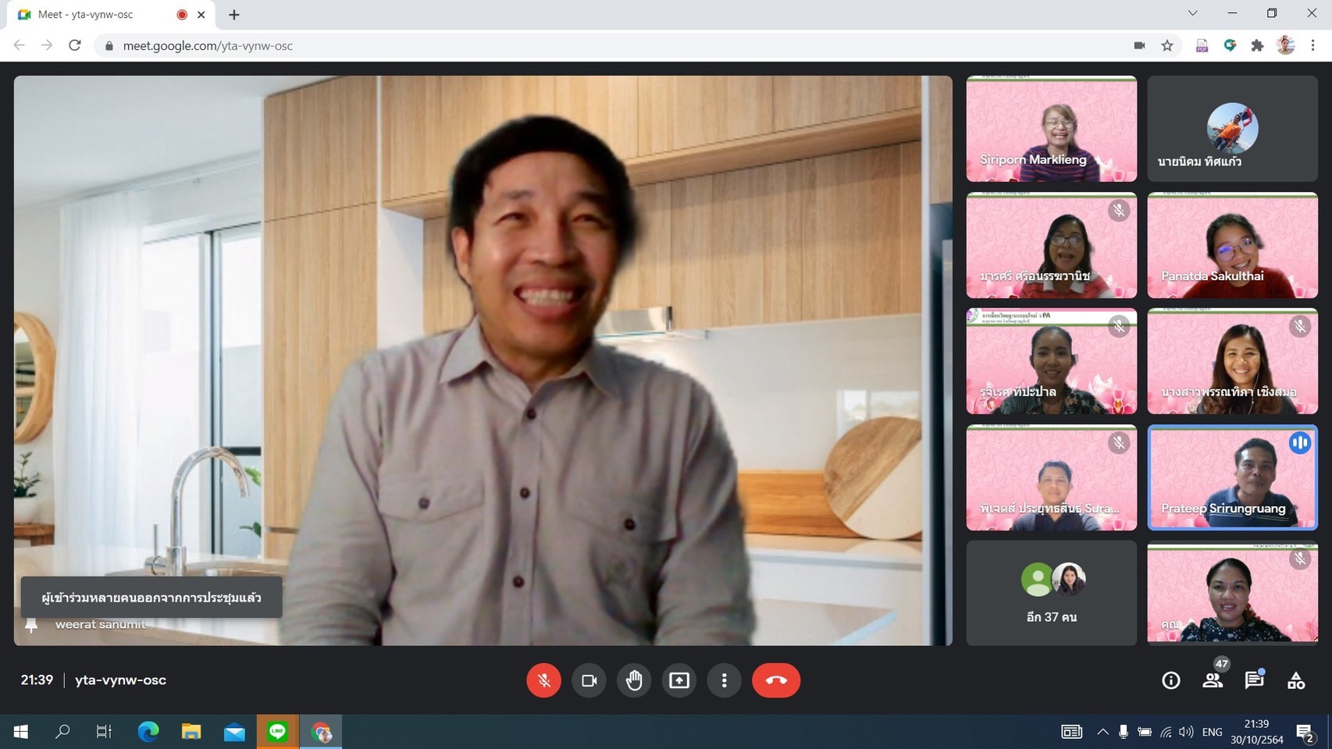1332x749 pixels.
Task: Switch ENG input language in tray
Action: (1213, 732)
